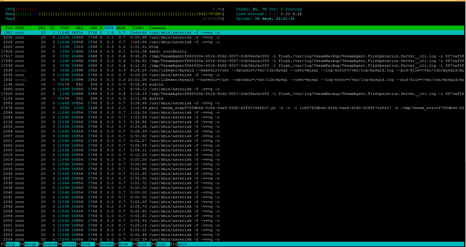Click F1 Help in the bottom bar
Viewport: 466px width, 247px height.
(x=10, y=244)
